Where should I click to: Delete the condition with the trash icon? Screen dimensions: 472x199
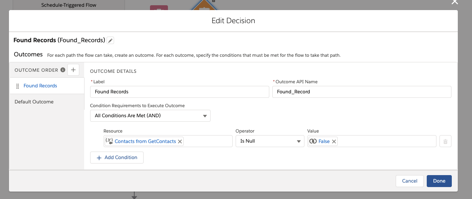(x=445, y=142)
